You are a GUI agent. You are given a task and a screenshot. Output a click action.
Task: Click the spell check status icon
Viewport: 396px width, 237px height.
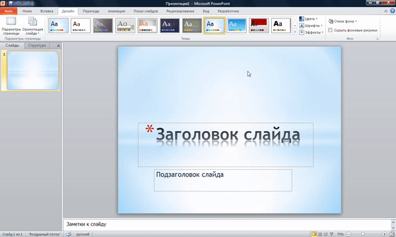coord(69,234)
